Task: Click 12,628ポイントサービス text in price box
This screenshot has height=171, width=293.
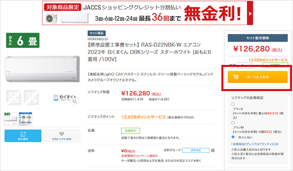Action: coord(268,60)
